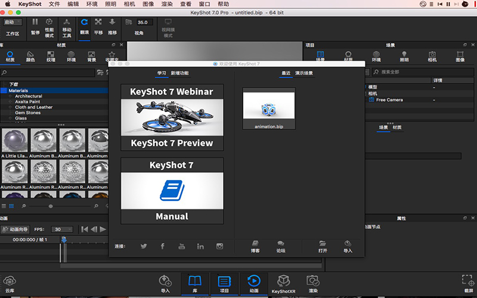
Task: Open the 移动工具 move tool
Action: [67, 28]
